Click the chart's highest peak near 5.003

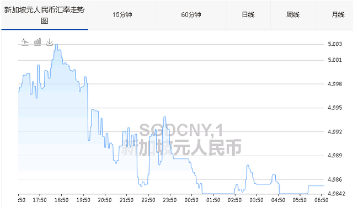(56, 45)
